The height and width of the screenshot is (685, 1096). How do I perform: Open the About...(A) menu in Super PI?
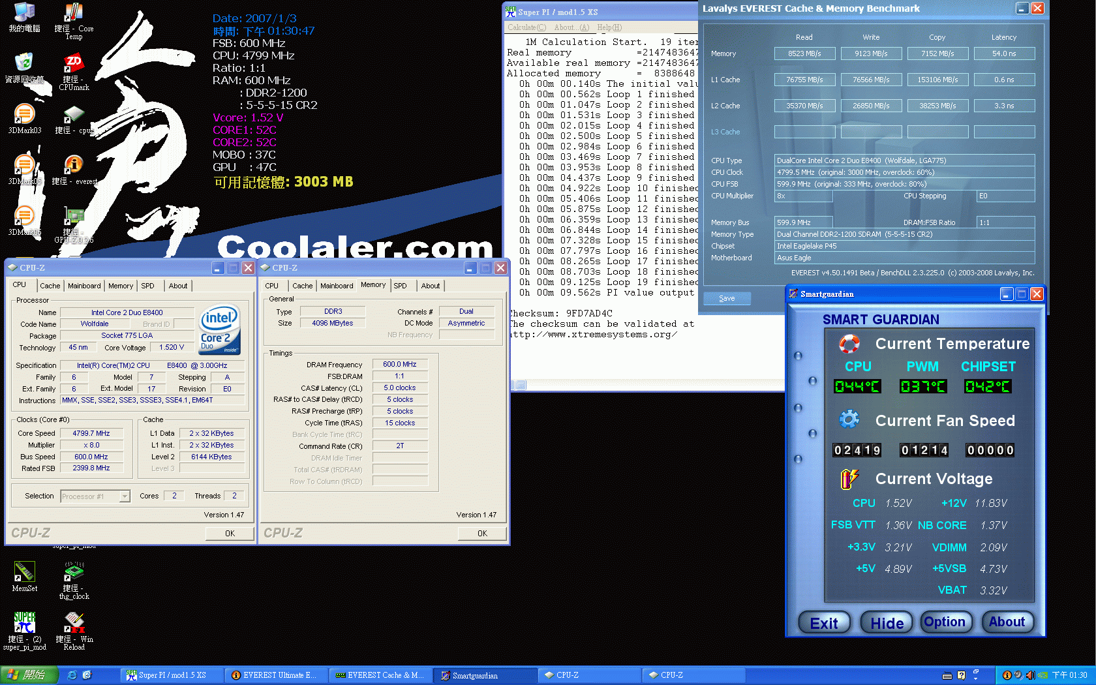click(x=571, y=27)
